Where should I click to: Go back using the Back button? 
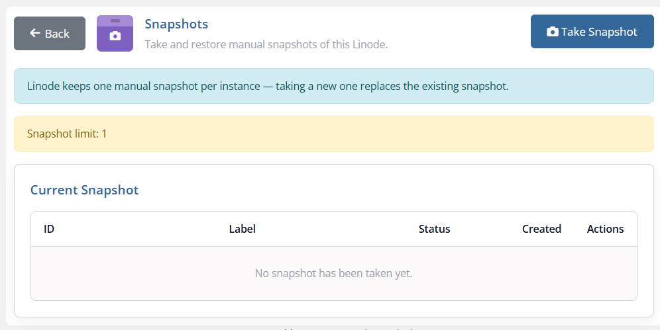[50, 33]
